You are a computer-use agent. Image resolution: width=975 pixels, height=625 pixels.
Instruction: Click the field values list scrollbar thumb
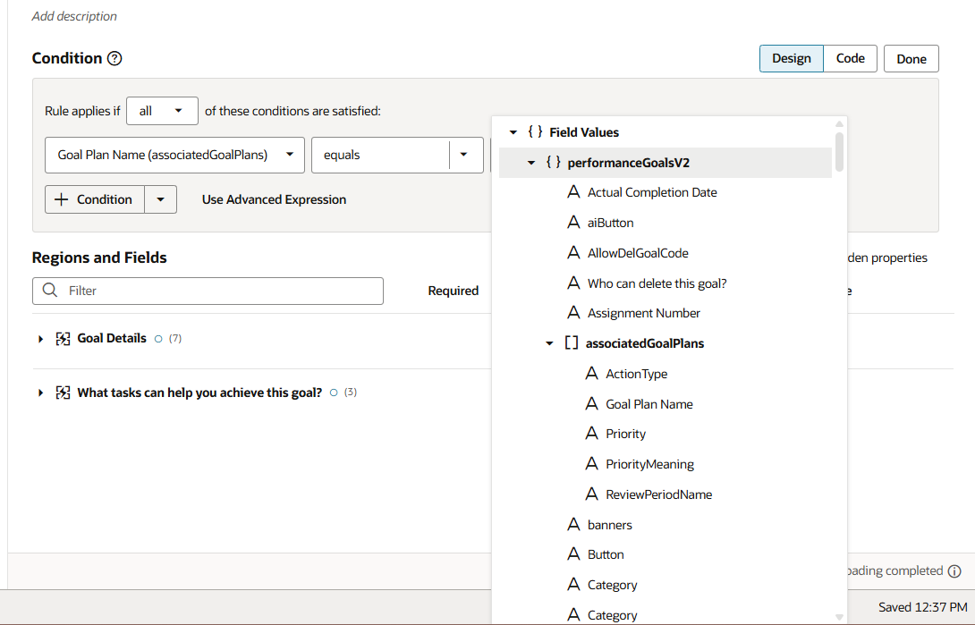[x=839, y=152]
